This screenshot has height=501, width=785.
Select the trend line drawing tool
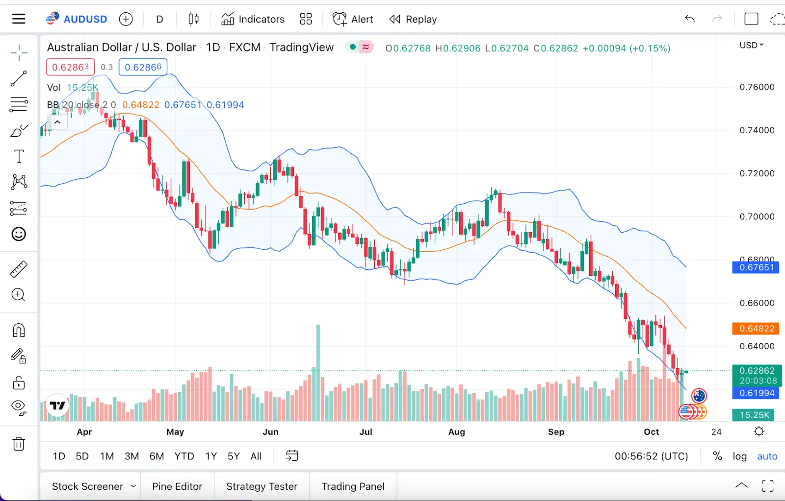(19, 78)
